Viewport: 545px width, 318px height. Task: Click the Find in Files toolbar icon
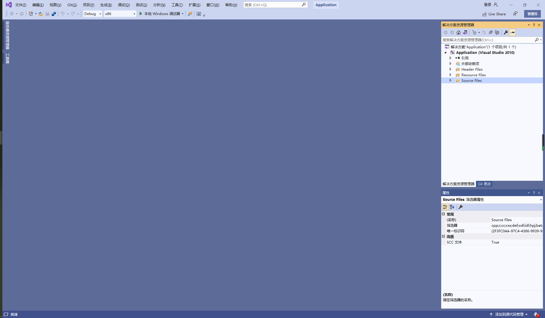pos(190,14)
